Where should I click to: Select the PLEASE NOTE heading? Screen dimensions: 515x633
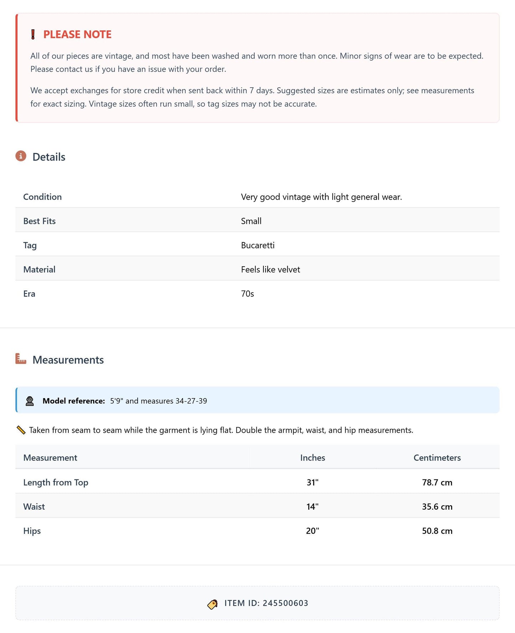coord(77,35)
